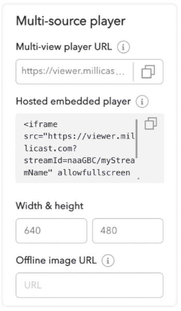
Task: Copy the Multi-view player URL
Action: pos(148,72)
